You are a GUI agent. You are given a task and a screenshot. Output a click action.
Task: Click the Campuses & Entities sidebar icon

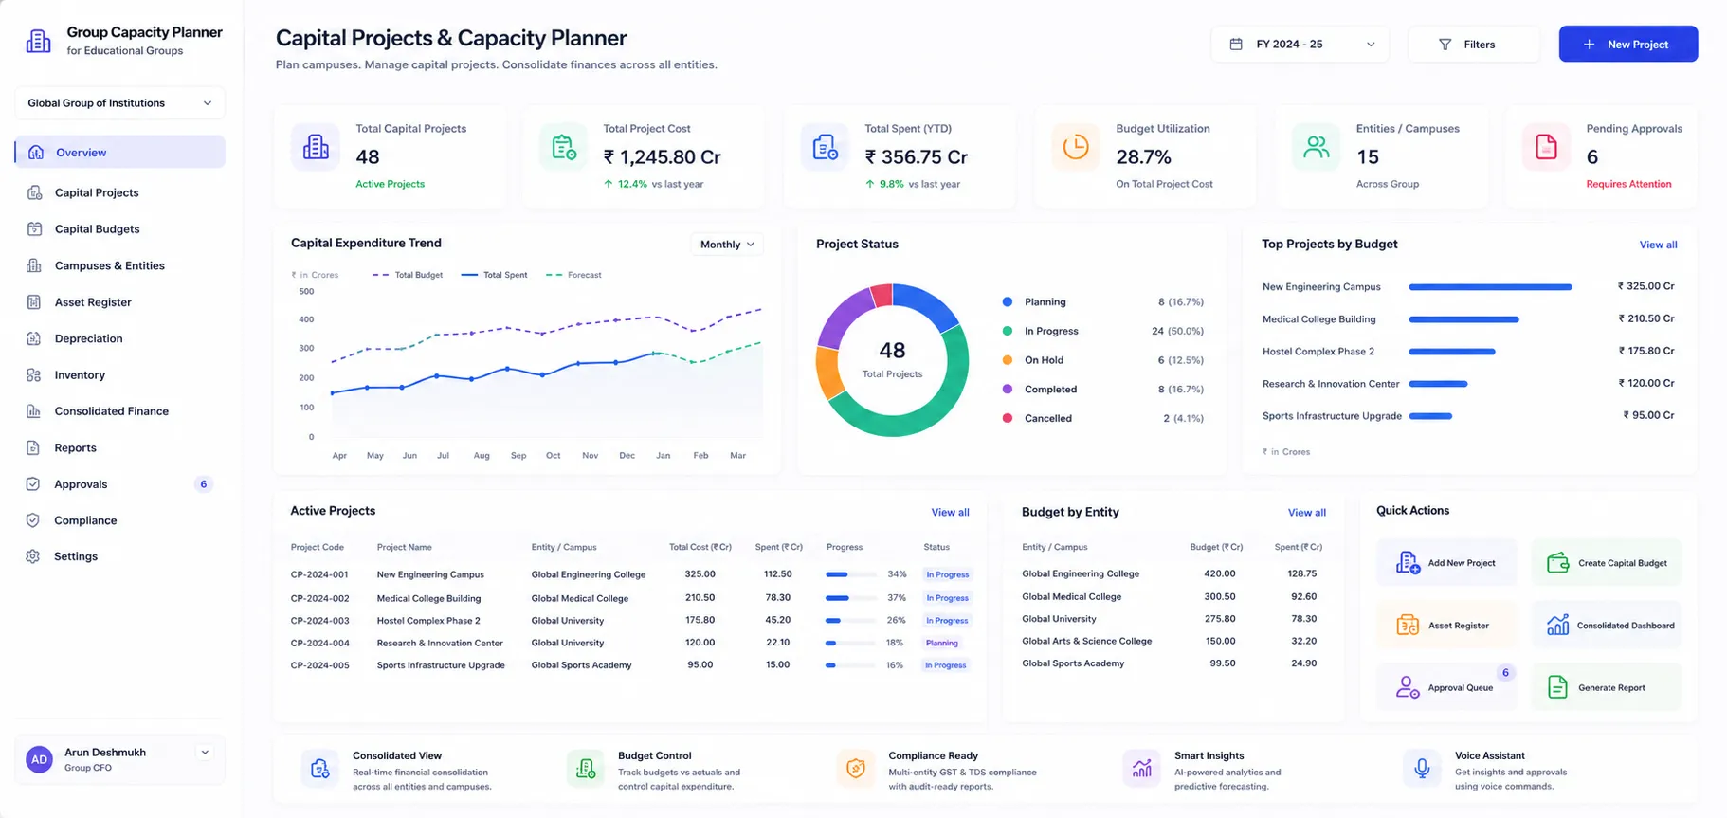point(34,265)
